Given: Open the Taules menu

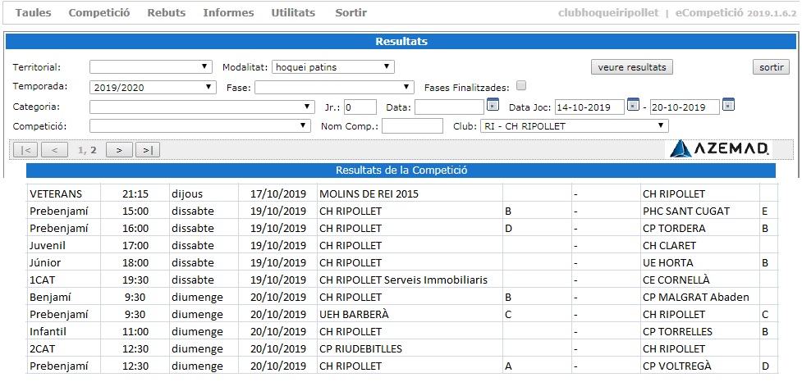Looking at the screenshot, I should (34, 13).
